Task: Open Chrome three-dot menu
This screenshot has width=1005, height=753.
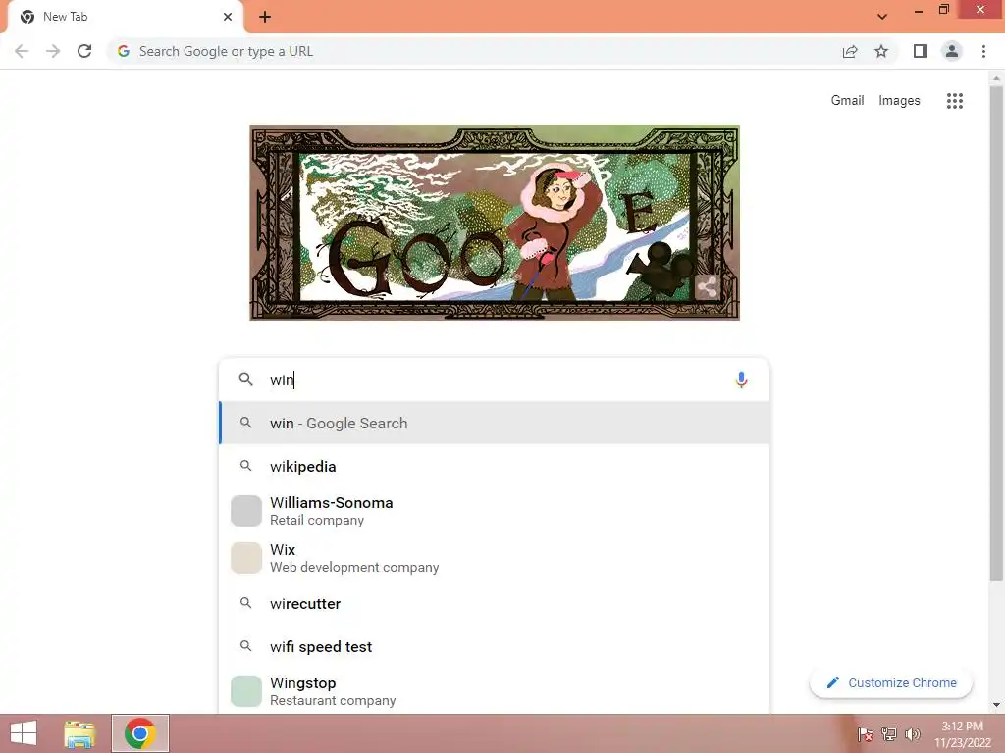Action: [x=983, y=51]
